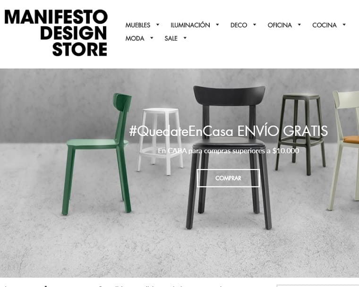
Task: Click the #QuedateEnCasa ENVÍO GRATIS headline
Action: (x=228, y=131)
